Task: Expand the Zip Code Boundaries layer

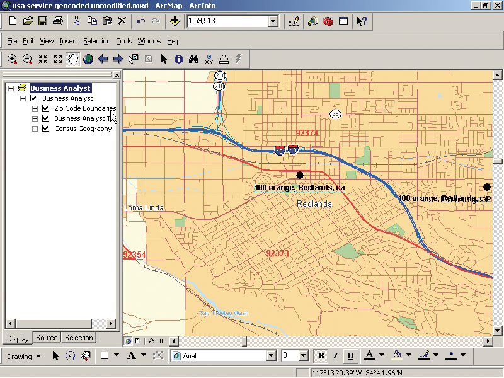Action: click(x=35, y=108)
